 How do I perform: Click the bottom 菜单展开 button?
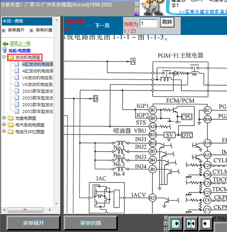33,223
